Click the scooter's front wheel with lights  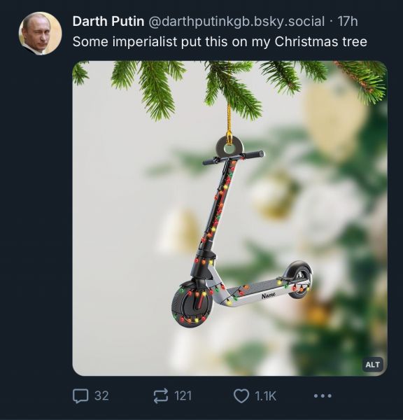(x=192, y=304)
